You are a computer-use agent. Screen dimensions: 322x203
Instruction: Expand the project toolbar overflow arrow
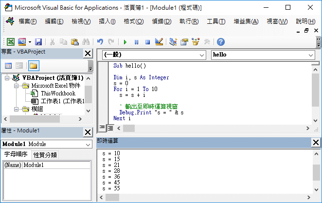(x=90, y=66)
